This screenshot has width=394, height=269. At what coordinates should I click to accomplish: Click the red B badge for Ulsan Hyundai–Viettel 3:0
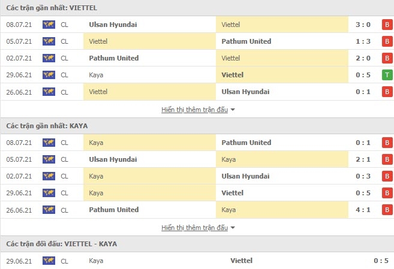coord(387,25)
